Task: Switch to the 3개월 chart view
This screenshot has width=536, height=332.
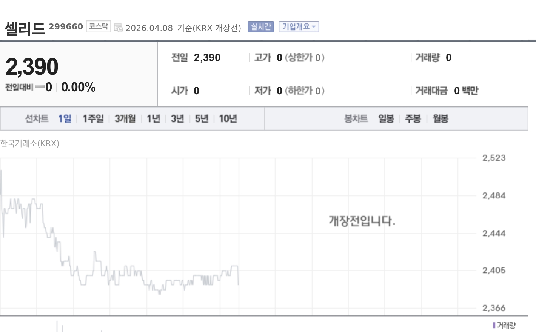Action: tap(125, 118)
